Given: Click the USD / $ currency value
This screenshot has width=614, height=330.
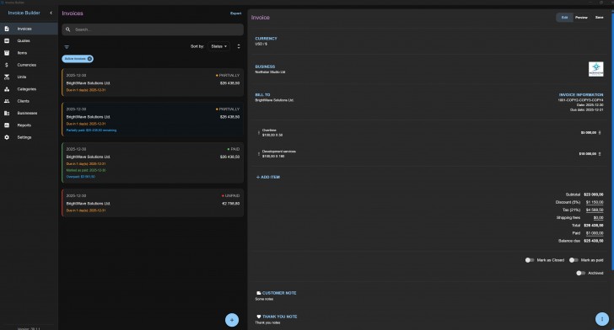Looking at the screenshot, I should [261, 44].
